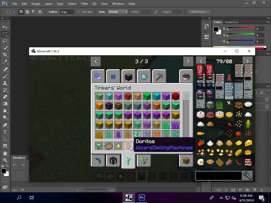Open the tool preset picker arrow

click(14, 12)
